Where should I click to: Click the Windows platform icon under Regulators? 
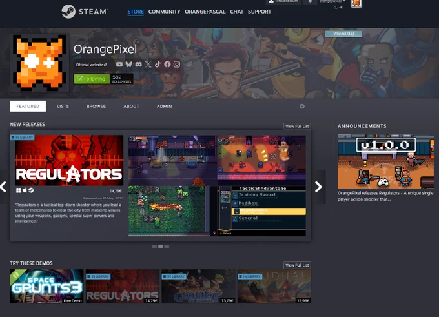[19, 190]
